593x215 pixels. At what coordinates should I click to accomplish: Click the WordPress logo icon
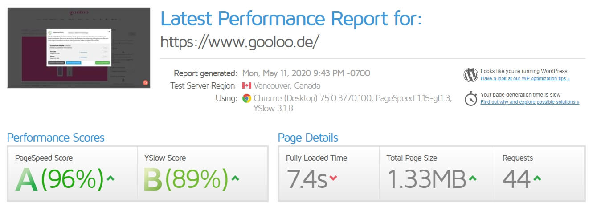tap(470, 75)
